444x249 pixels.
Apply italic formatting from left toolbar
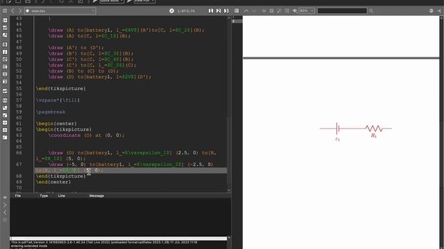point(5,52)
